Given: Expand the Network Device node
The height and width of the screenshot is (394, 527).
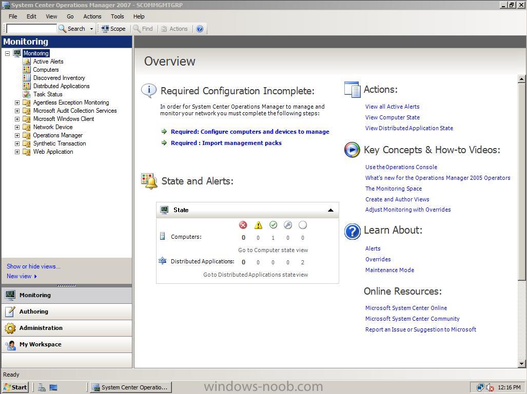Looking at the screenshot, I should [x=17, y=127].
